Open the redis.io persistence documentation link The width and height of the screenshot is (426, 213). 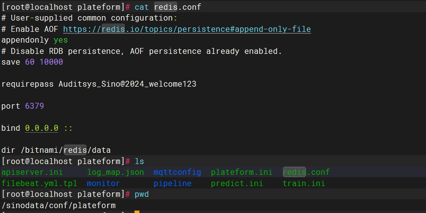point(187,29)
